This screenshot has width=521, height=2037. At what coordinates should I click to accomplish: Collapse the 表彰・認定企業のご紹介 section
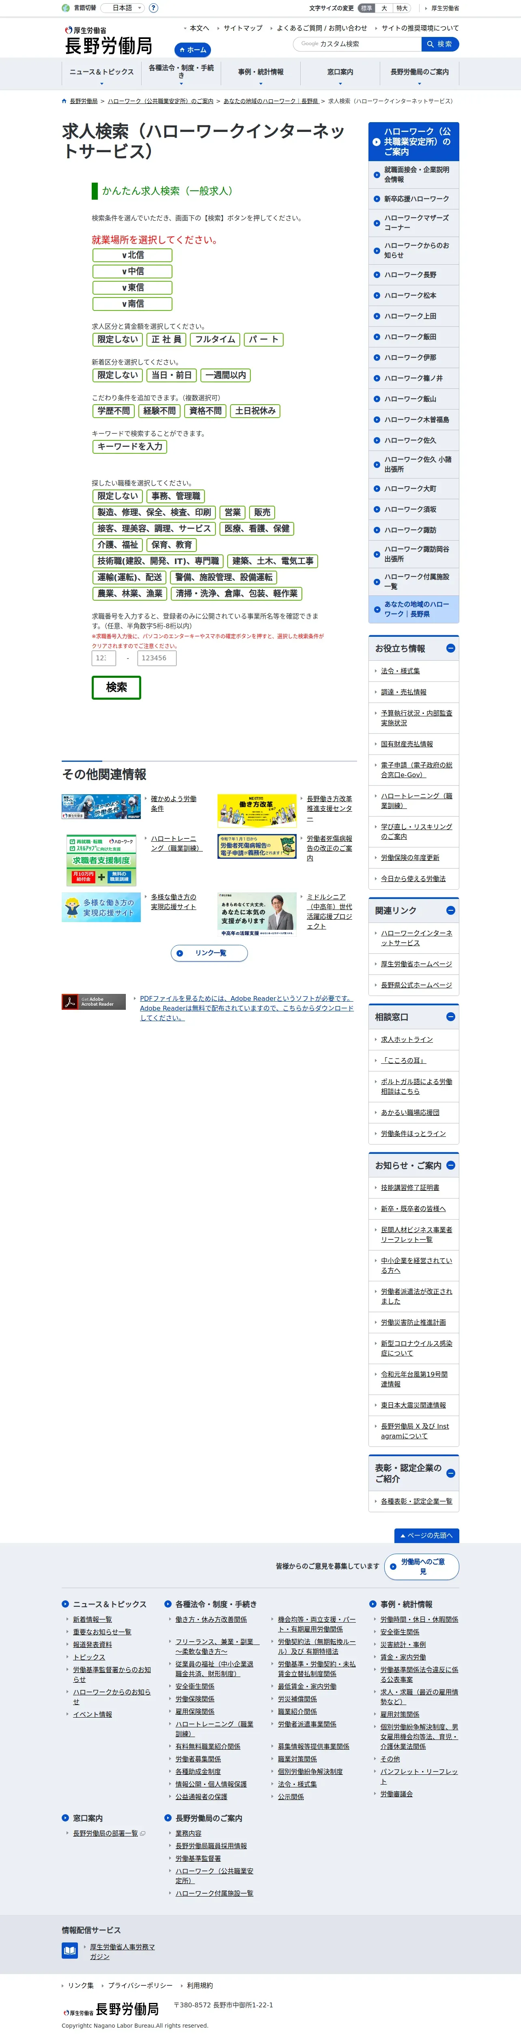coord(451,1473)
